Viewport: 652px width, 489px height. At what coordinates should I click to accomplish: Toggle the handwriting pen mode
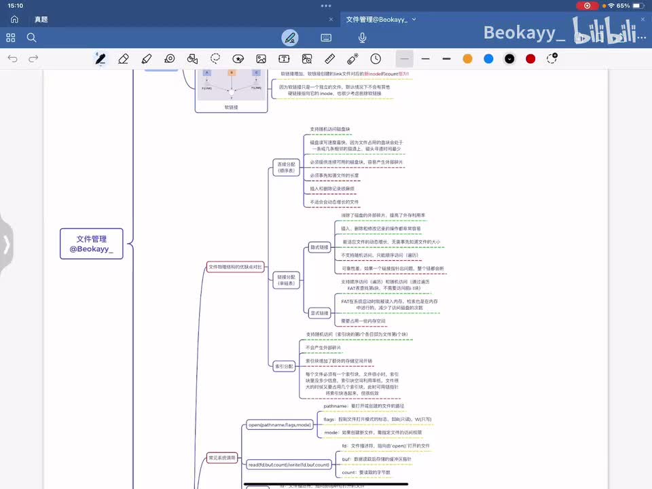click(x=290, y=38)
